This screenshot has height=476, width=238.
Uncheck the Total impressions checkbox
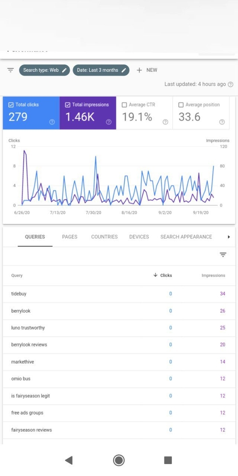point(68,105)
